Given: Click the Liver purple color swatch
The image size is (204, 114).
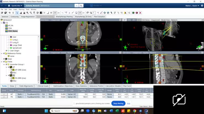Looking at the screenshot, I should tap(11, 37).
